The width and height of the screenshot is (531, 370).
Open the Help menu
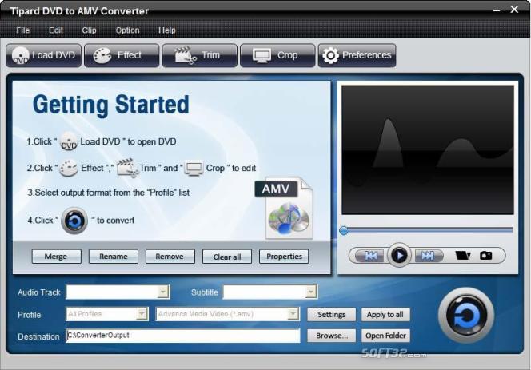pyautogui.click(x=167, y=30)
